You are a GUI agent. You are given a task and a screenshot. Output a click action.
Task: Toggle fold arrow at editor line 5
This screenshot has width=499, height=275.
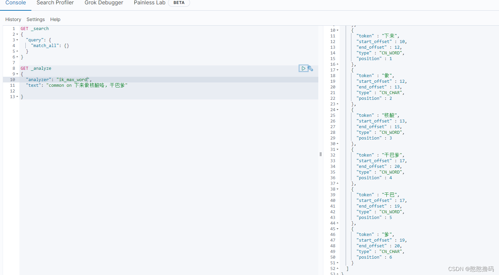coord(17,51)
